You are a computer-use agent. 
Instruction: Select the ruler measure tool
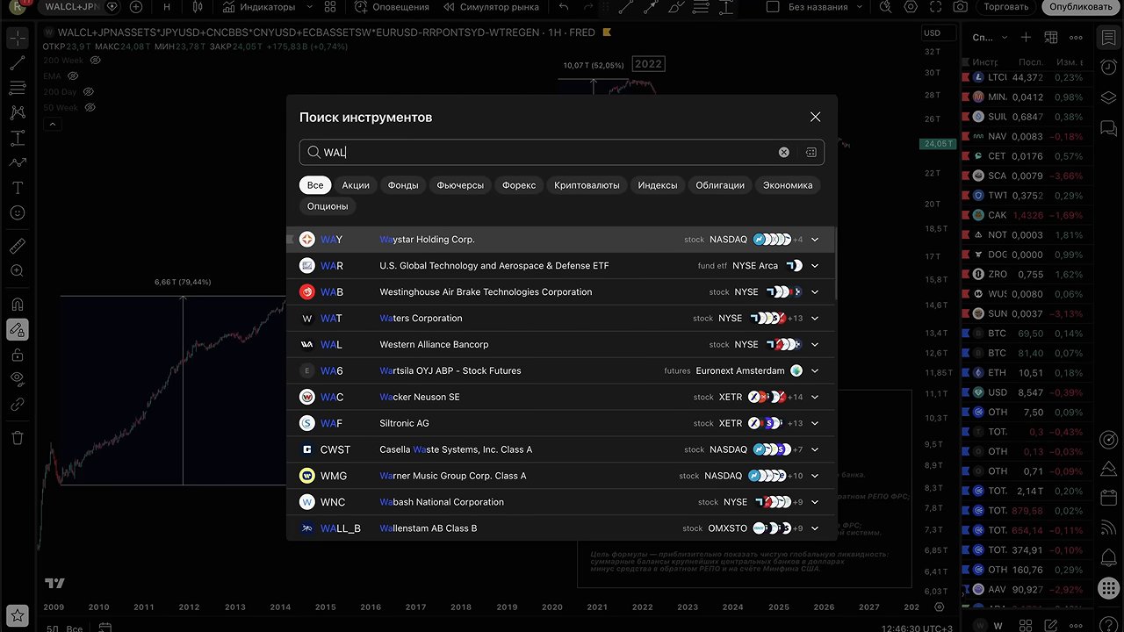pyautogui.click(x=18, y=247)
